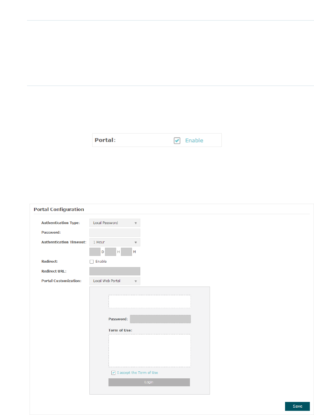Click the preview portal Password field
Viewport: 314px width, 415px height.
(160, 319)
